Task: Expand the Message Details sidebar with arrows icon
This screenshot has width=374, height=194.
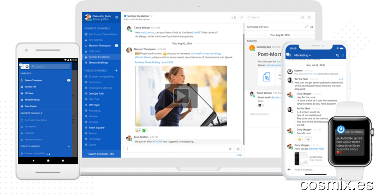Action: coord(307,27)
